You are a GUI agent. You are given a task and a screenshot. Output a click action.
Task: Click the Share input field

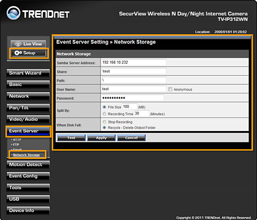coord(134,71)
